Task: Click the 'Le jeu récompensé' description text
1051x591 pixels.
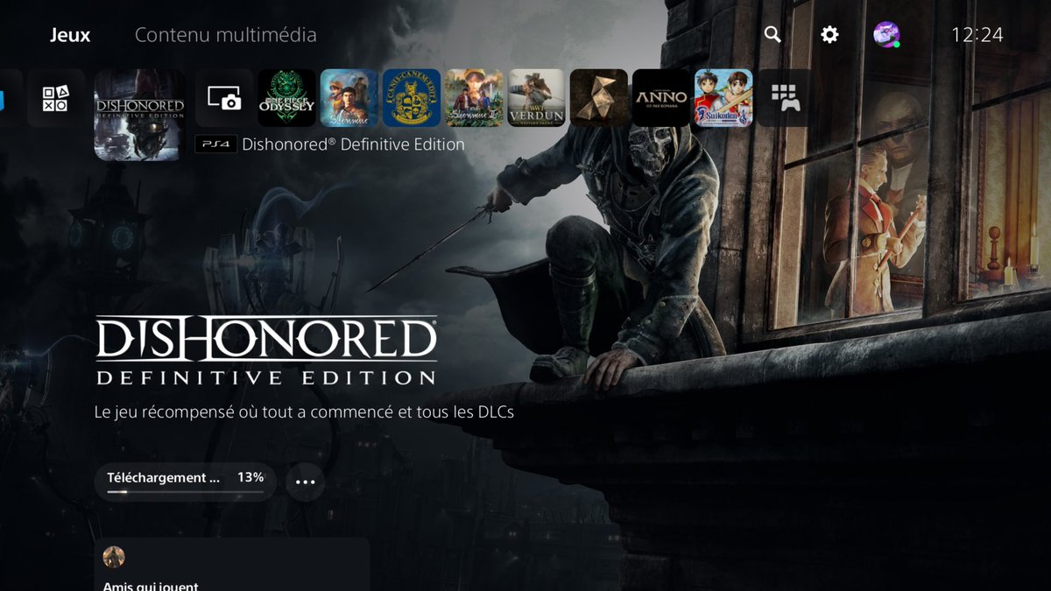Action: point(304,412)
